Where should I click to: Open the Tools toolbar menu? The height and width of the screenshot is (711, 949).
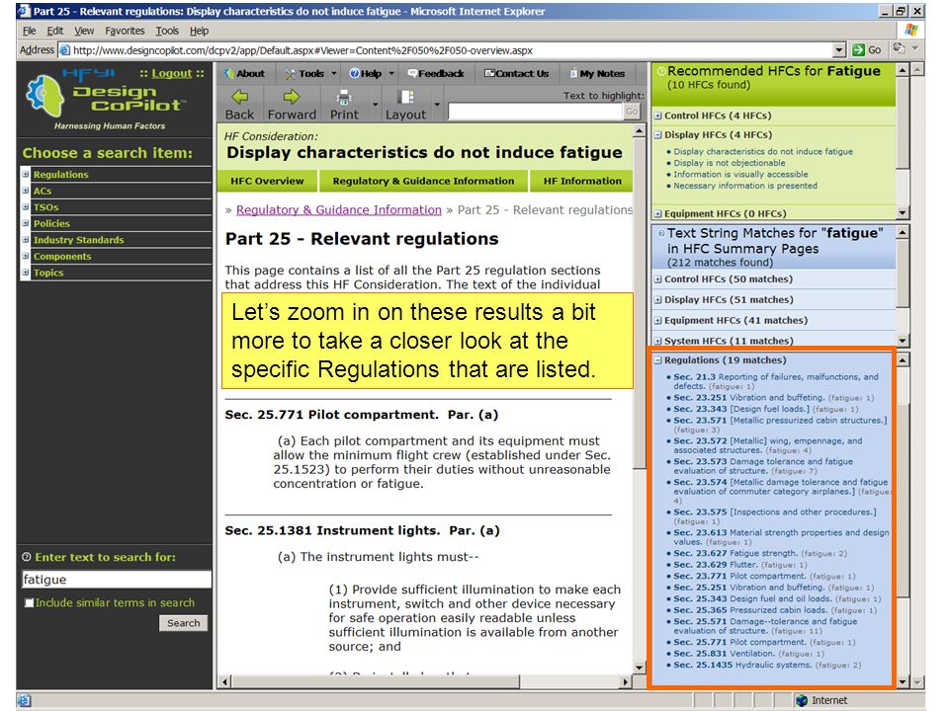pyautogui.click(x=311, y=73)
